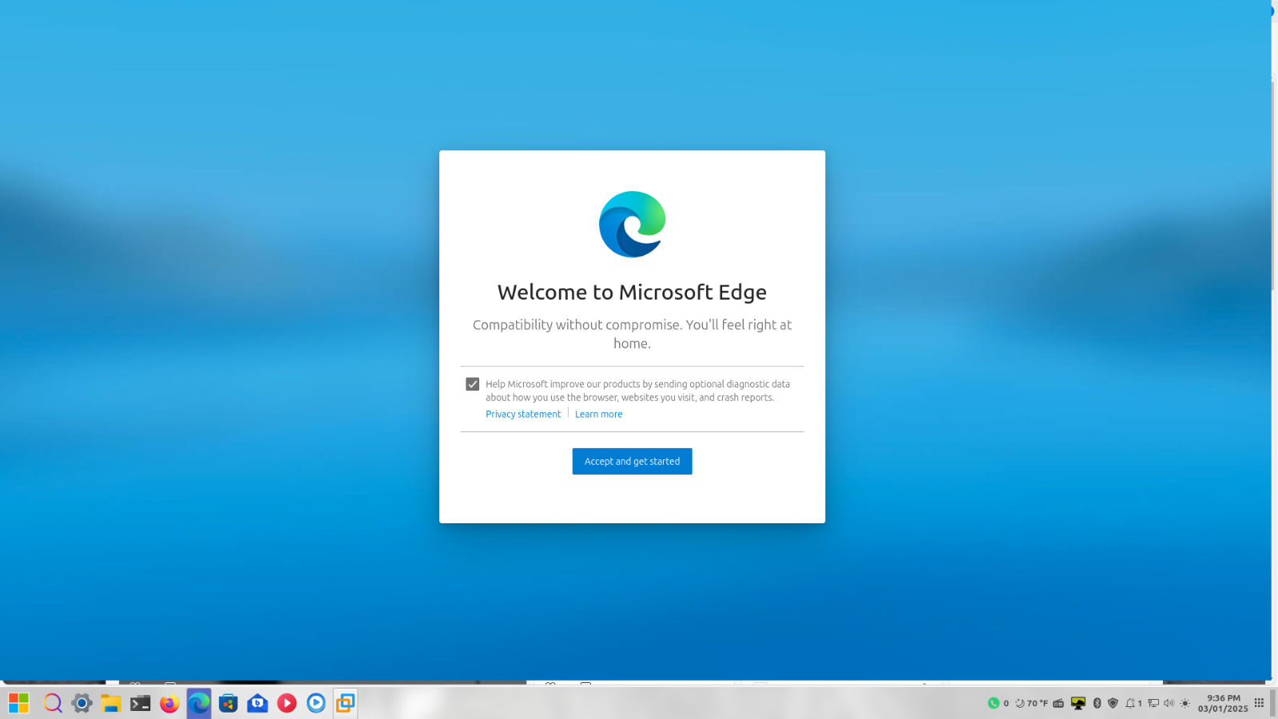This screenshot has height=719, width=1278.
Task: Open the system monitor tray icon
Action: [x=1078, y=703]
